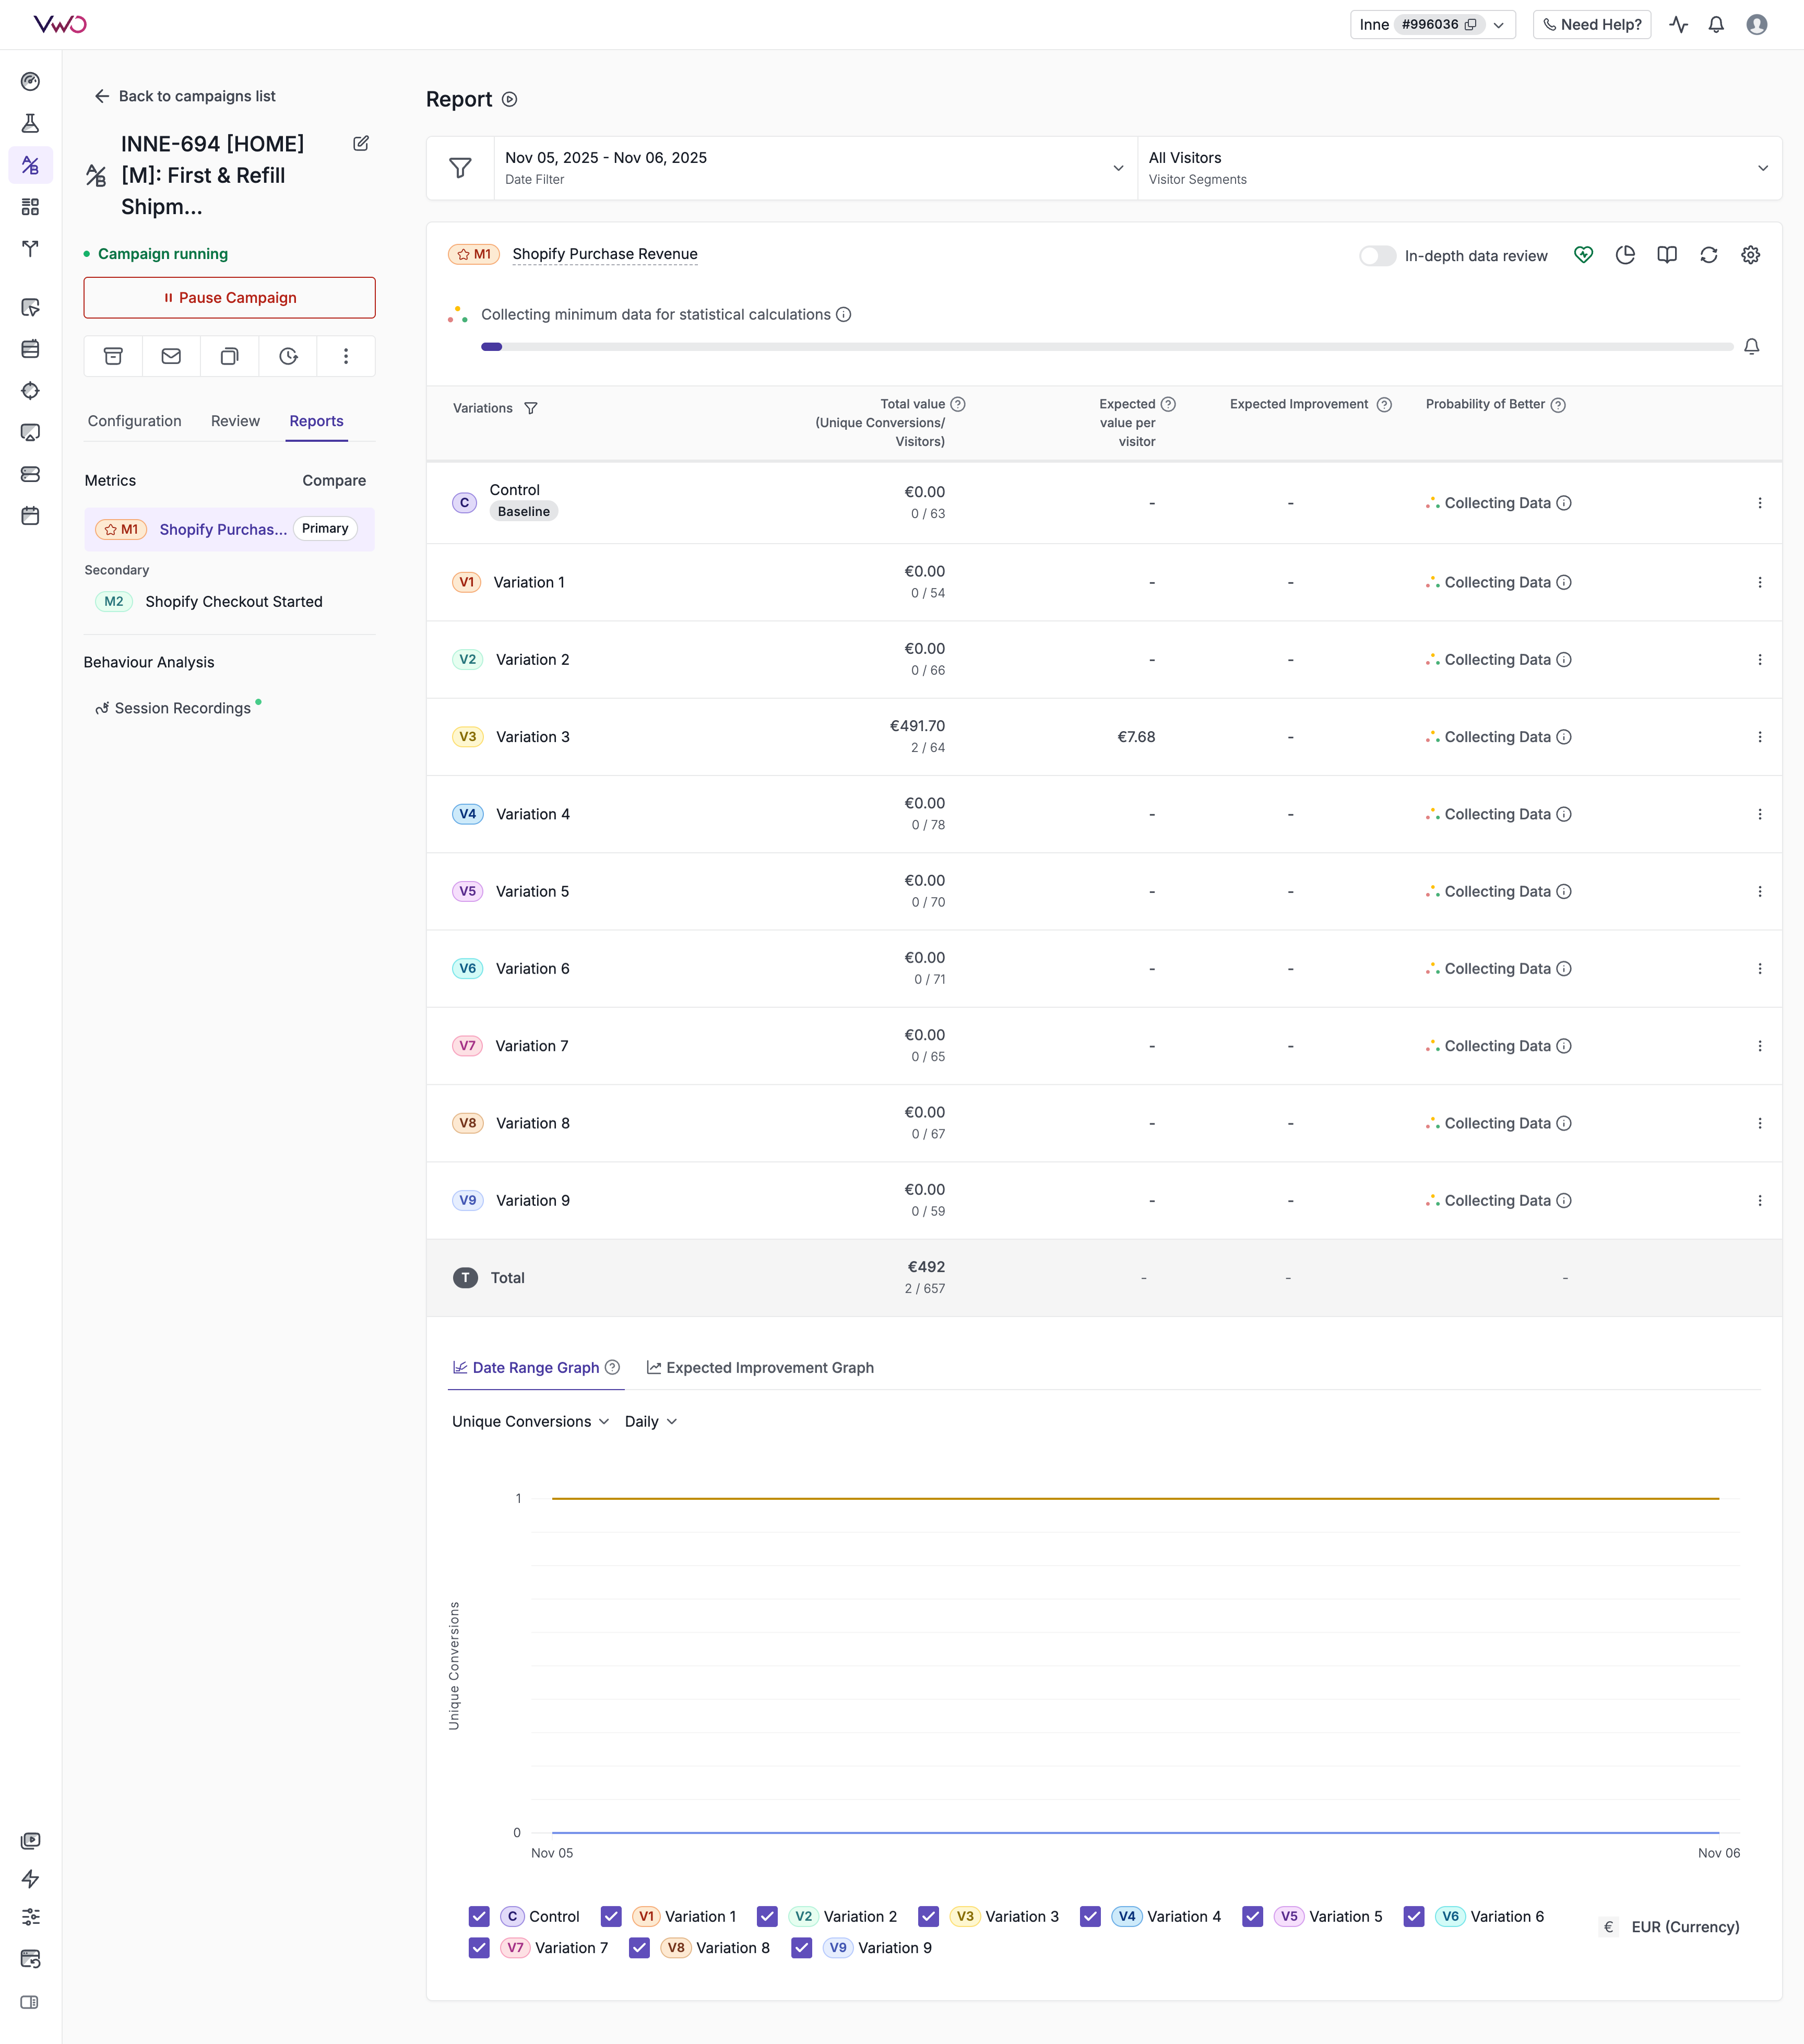Click the edit campaign name pencil icon
1804x2044 pixels.
pos(361,144)
